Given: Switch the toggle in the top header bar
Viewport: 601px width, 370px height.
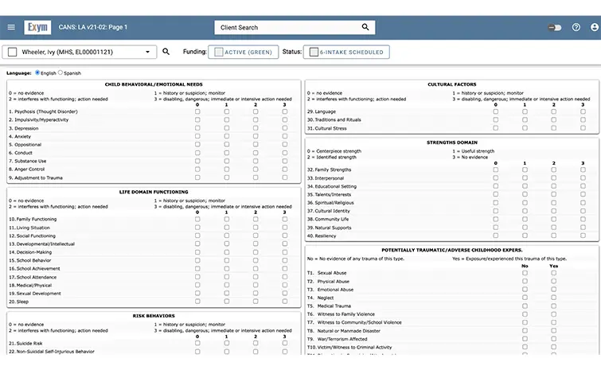Looking at the screenshot, I should coord(554,27).
